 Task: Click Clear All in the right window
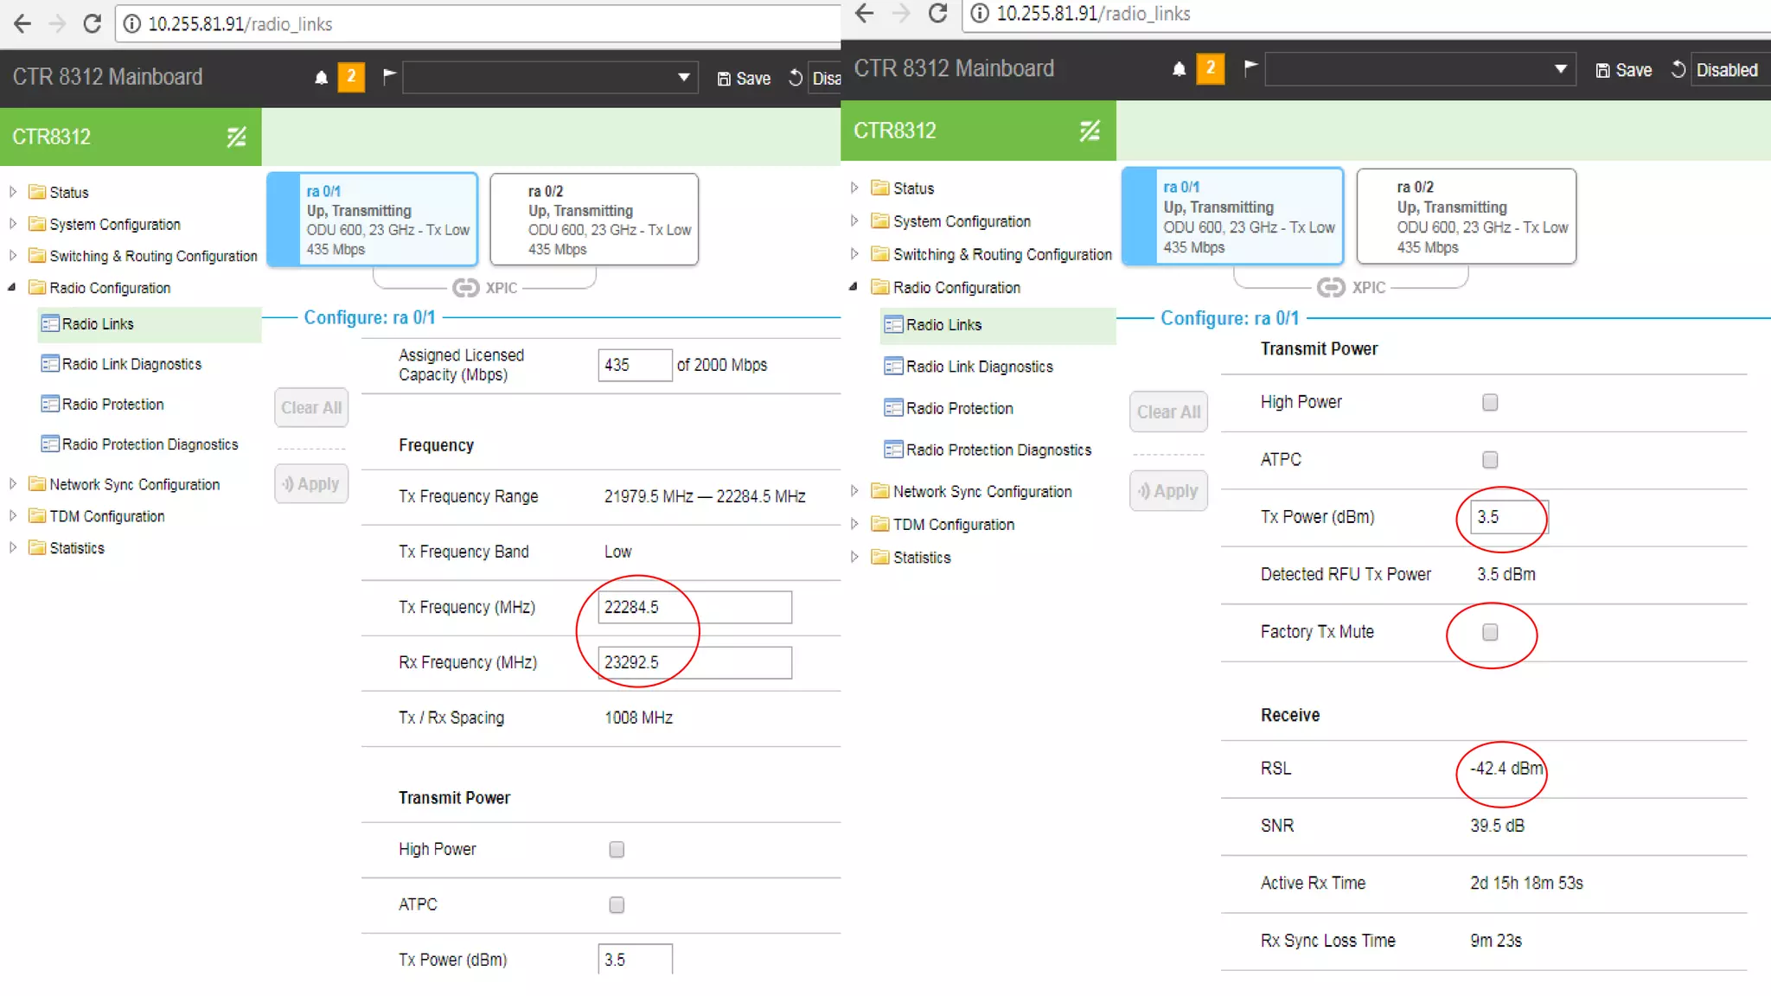1169,412
